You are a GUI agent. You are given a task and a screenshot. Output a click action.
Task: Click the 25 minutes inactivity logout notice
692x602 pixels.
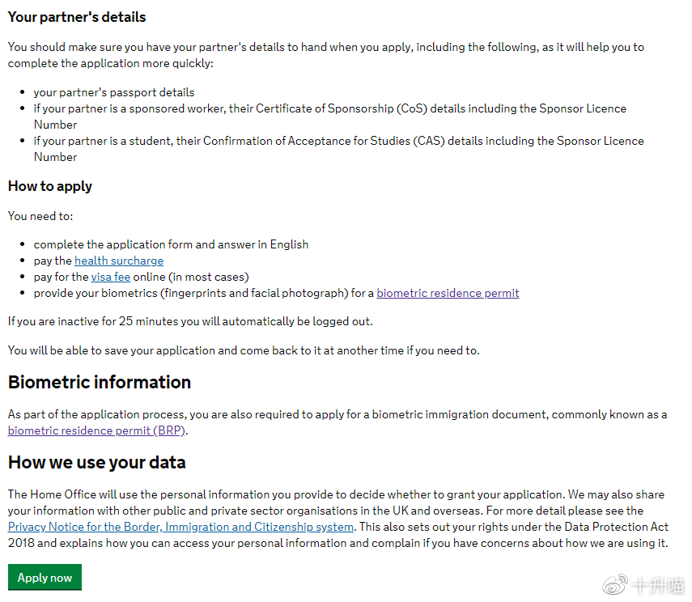point(190,321)
